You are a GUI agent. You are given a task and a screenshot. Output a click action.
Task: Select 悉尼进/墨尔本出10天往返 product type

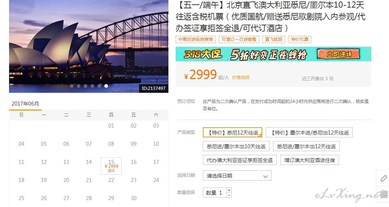pyautogui.click(x=236, y=146)
